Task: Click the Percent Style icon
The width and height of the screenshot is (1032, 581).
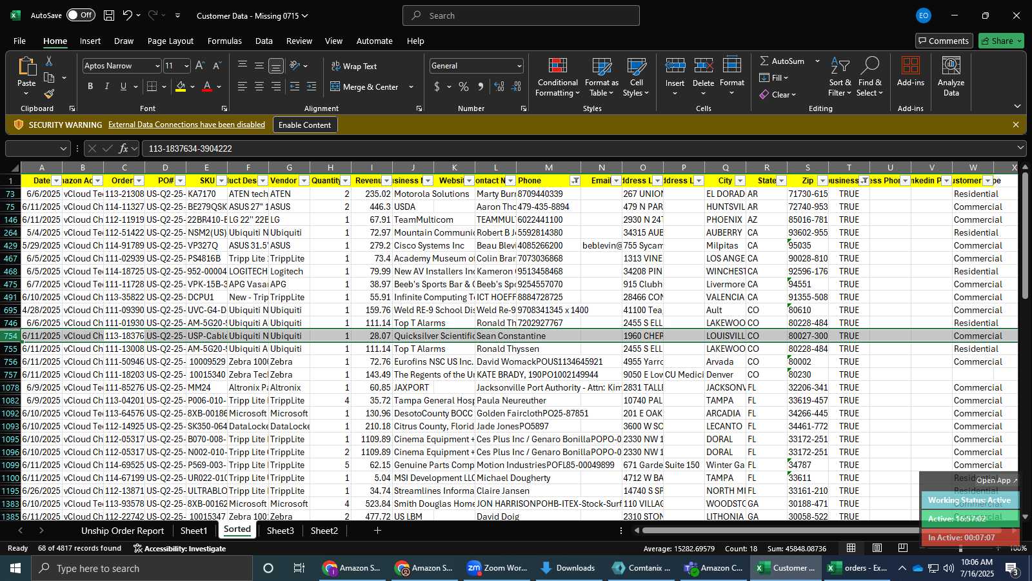Action: pyautogui.click(x=464, y=87)
